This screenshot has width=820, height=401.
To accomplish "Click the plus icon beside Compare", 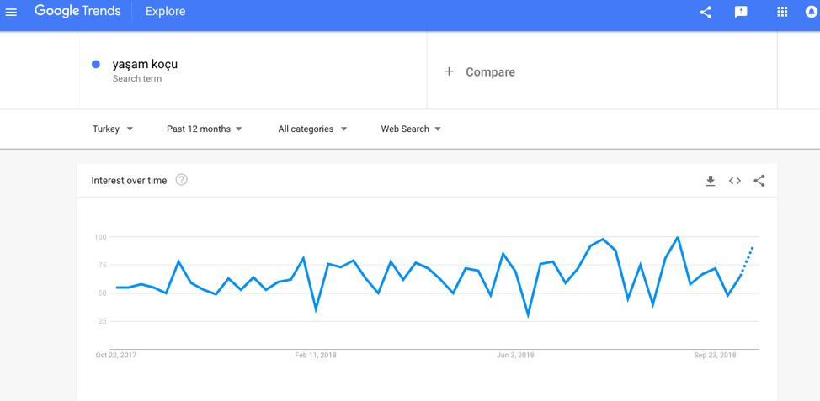I will click(x=449, y=72).
